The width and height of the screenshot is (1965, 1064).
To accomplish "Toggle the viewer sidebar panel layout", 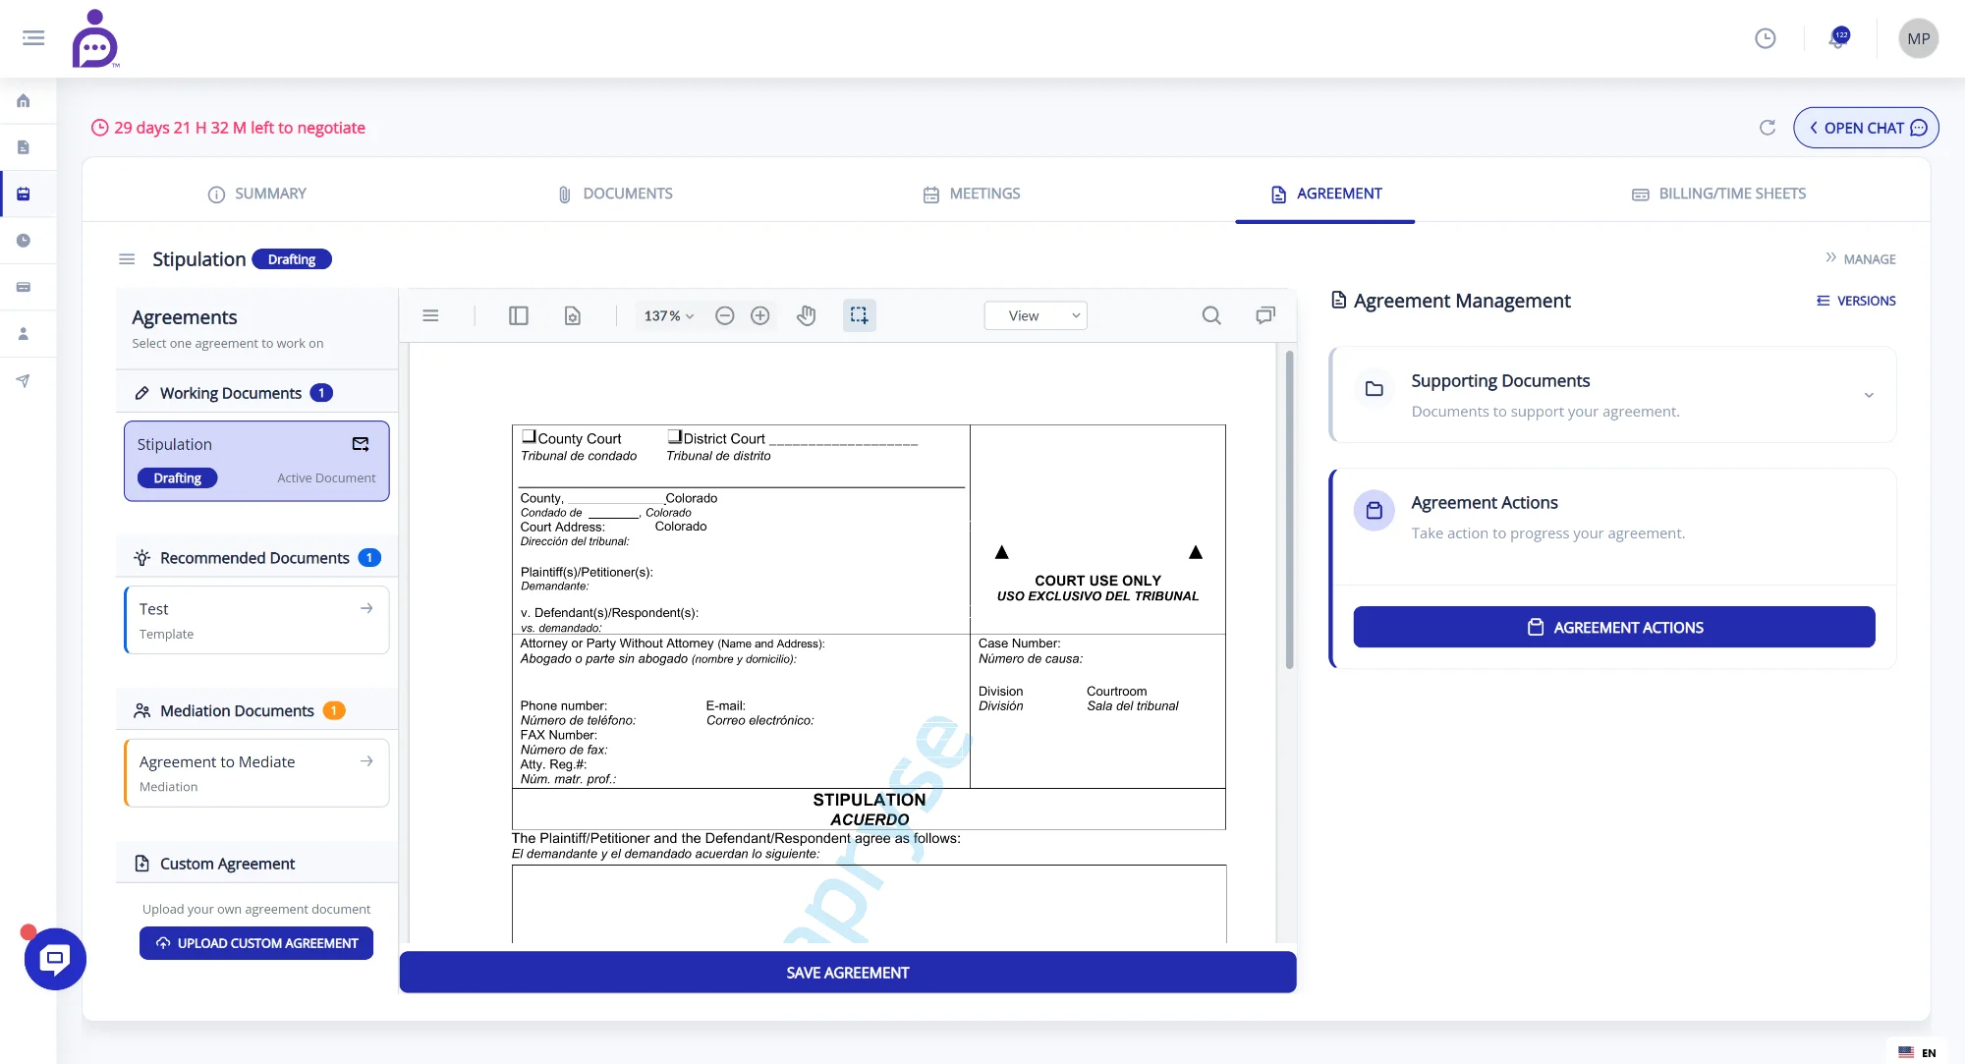I will click(x=518, y=315).
